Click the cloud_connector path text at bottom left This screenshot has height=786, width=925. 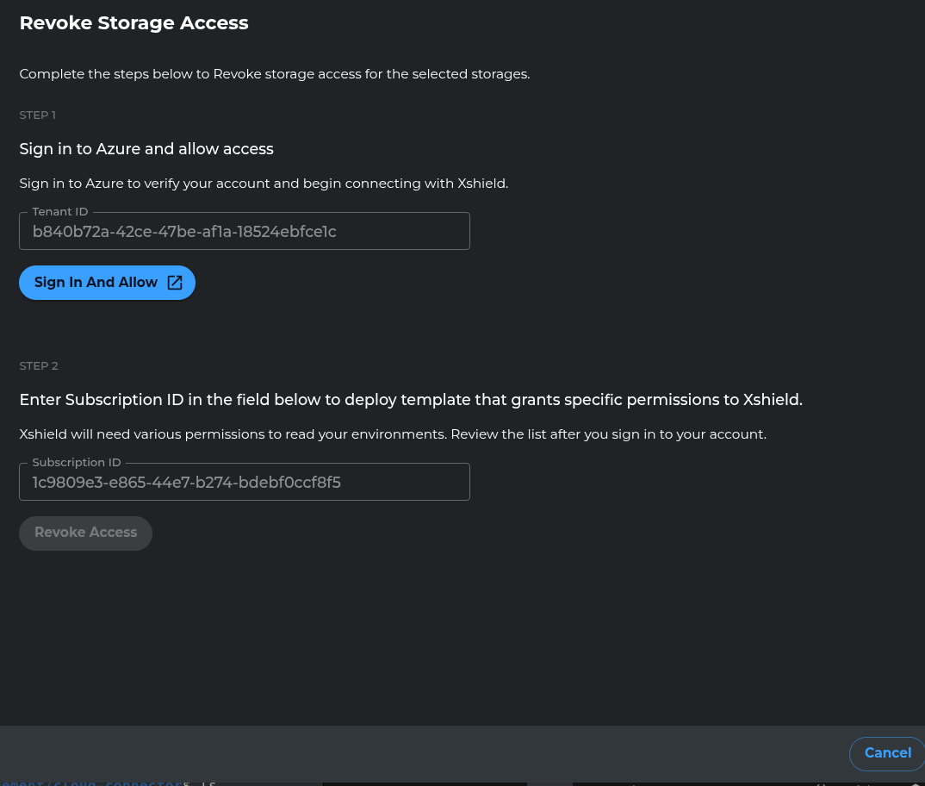(95, 782)
